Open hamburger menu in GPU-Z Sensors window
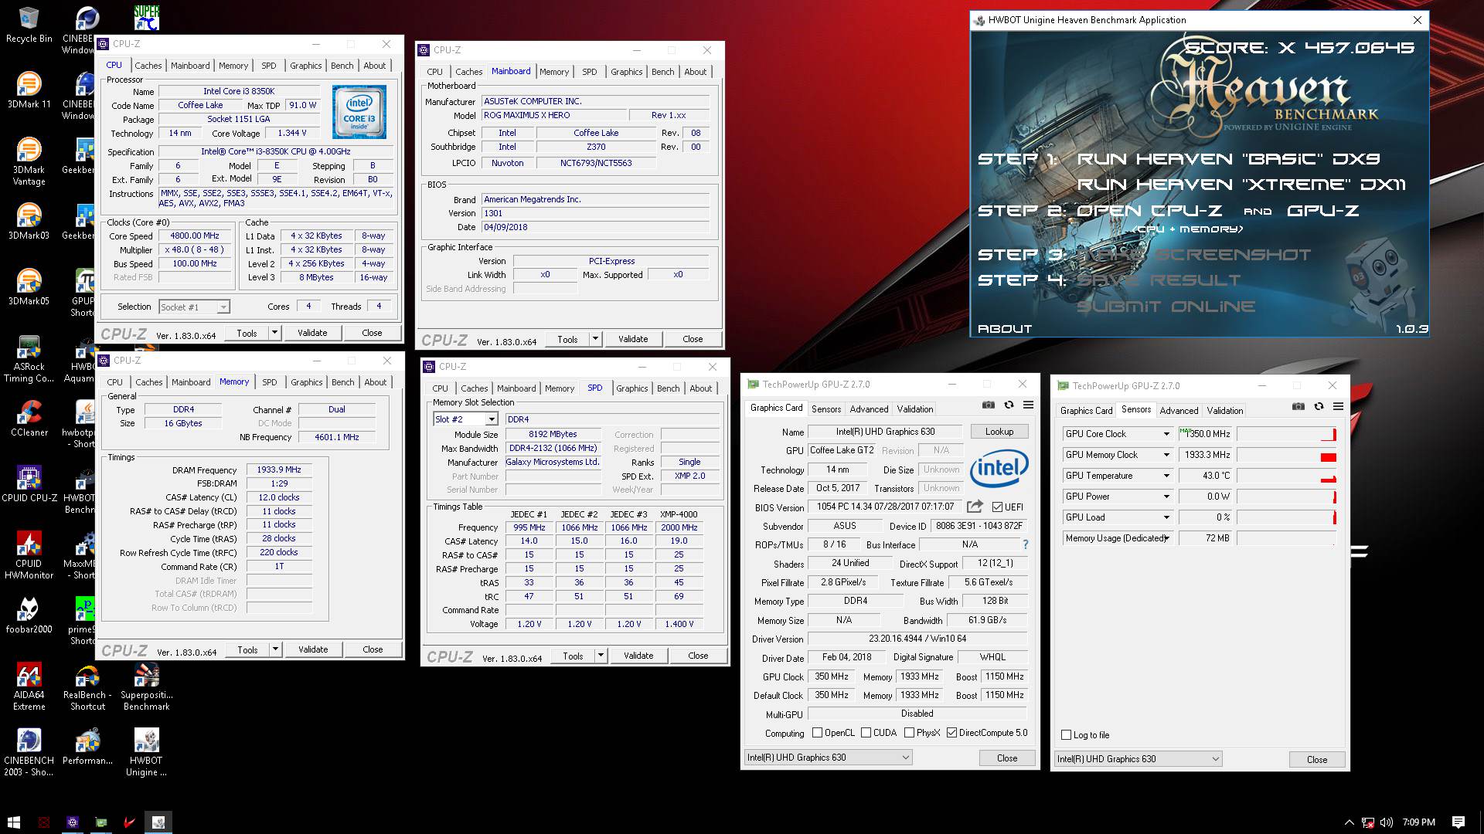 (x=1339, y=407)
